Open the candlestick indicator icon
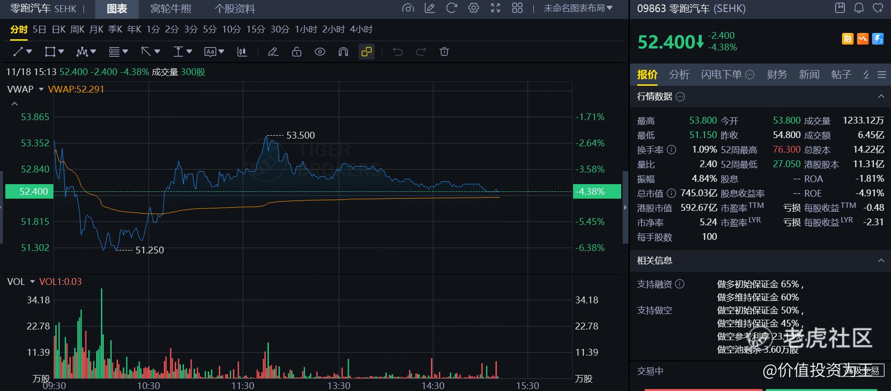Screen dimensions: 891x391 coord(242,52)
